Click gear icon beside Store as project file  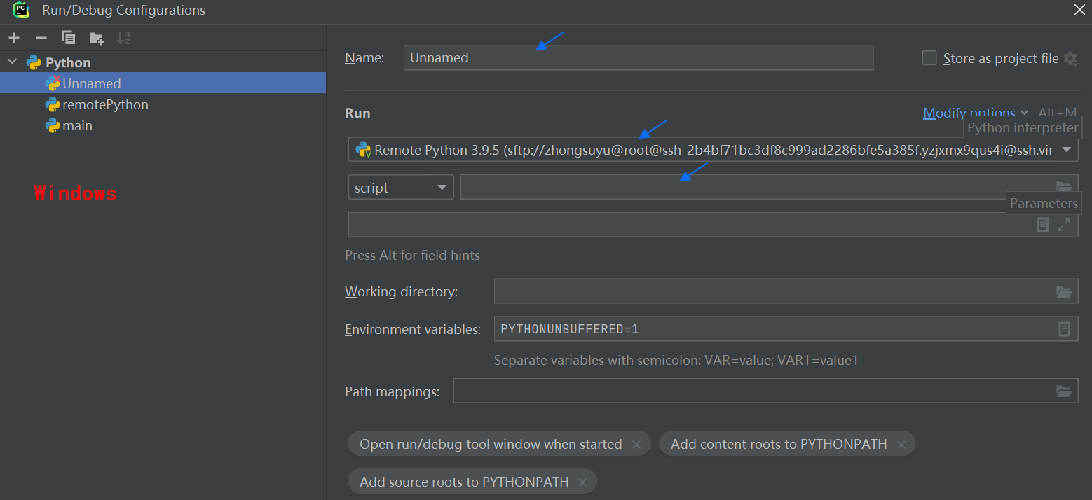coord(1070,59)
